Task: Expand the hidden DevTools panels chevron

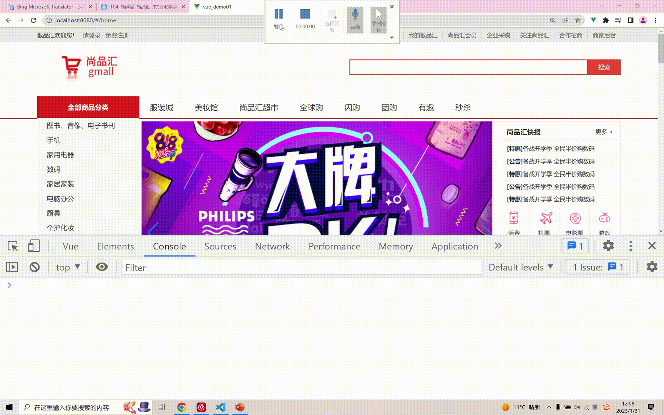Action: (498, 246)
